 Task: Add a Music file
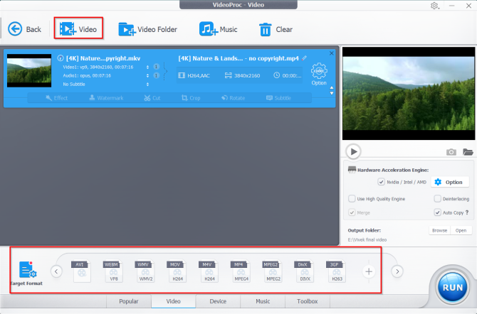click(218, 29)
